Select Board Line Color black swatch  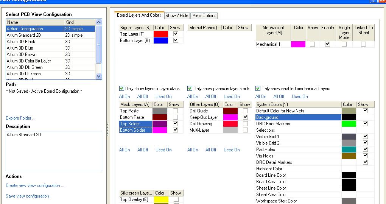click(x=349, y=175)
